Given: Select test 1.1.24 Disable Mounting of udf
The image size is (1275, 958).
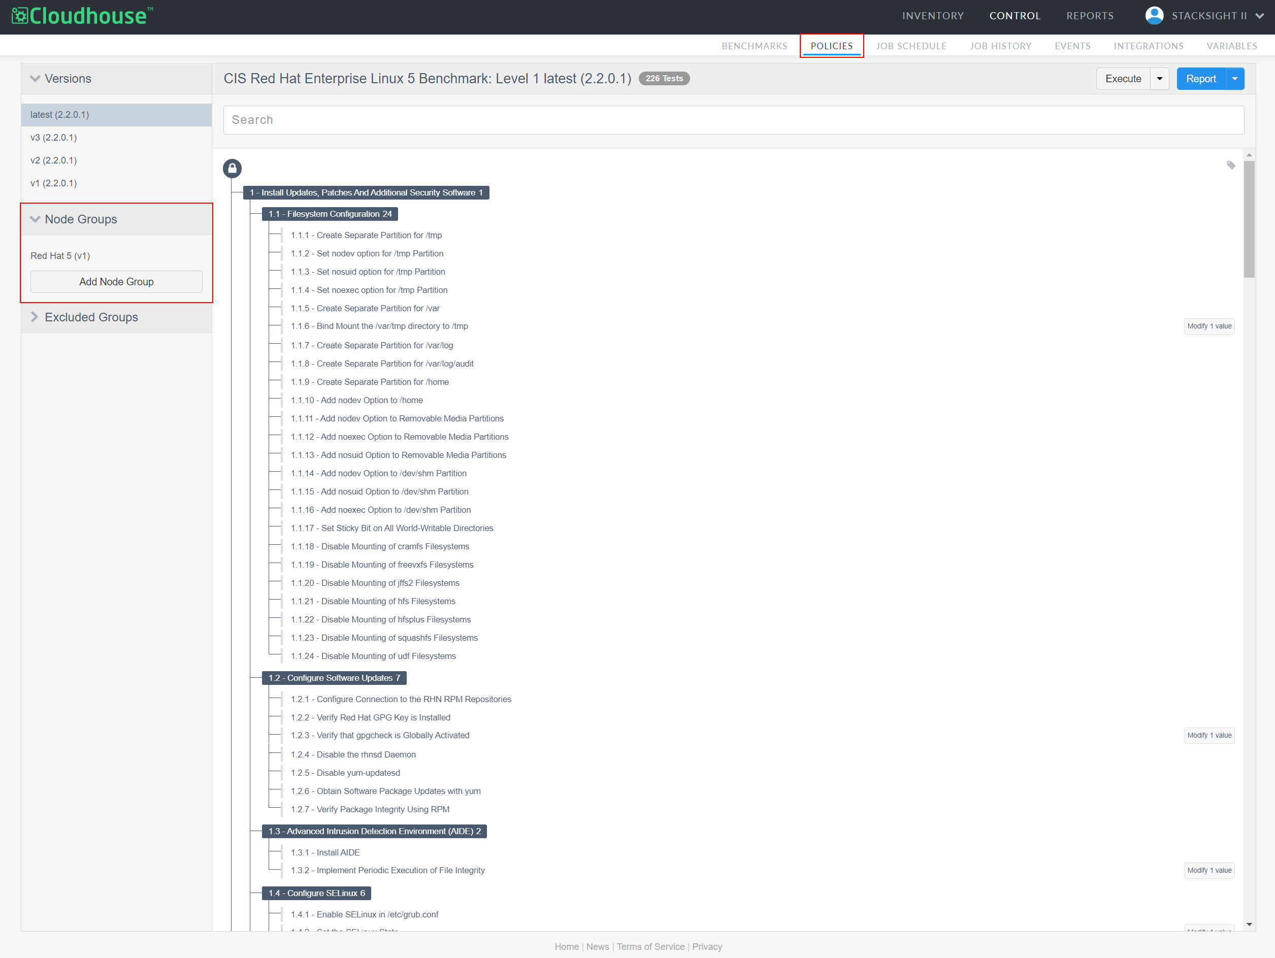Looking at the screenshot, I should coord(374,656).
